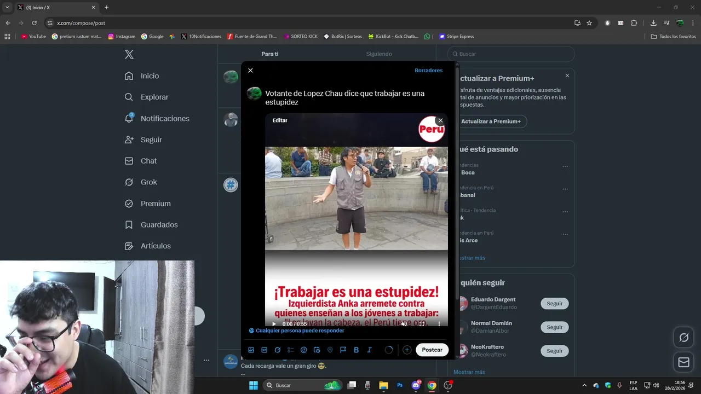Viewport: 701px width, 394px height.
Task: Remove the attached video with X
Action: pos(440,120)
